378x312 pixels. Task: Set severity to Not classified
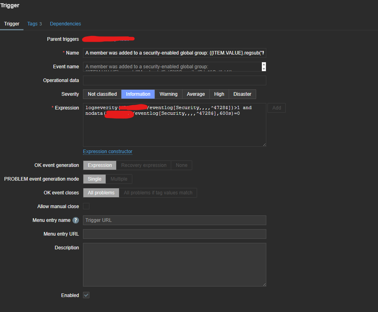[x=102, y=94]
